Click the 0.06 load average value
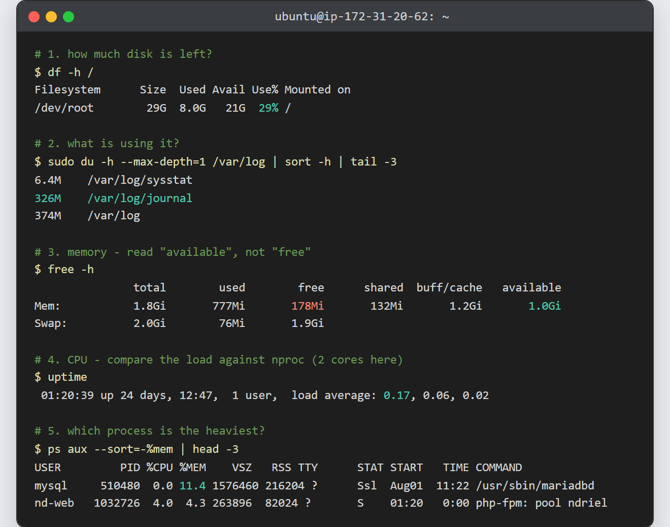Screen dimensions: 670x527 436,396
